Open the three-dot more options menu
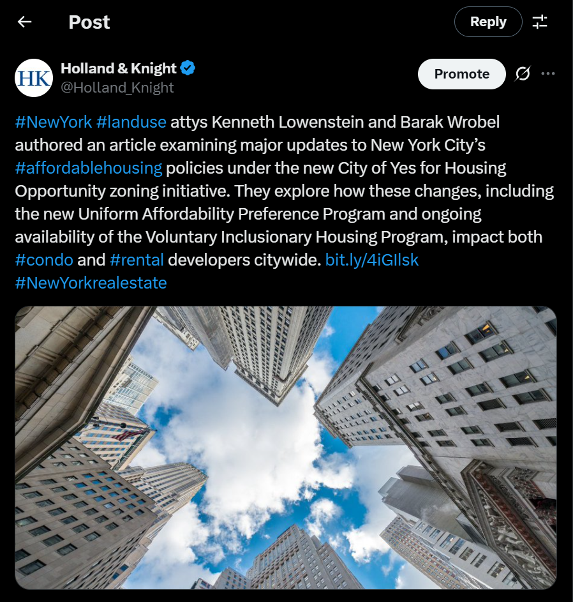The height and width of the screenshot is (602, 573). (x=547, y=73)
